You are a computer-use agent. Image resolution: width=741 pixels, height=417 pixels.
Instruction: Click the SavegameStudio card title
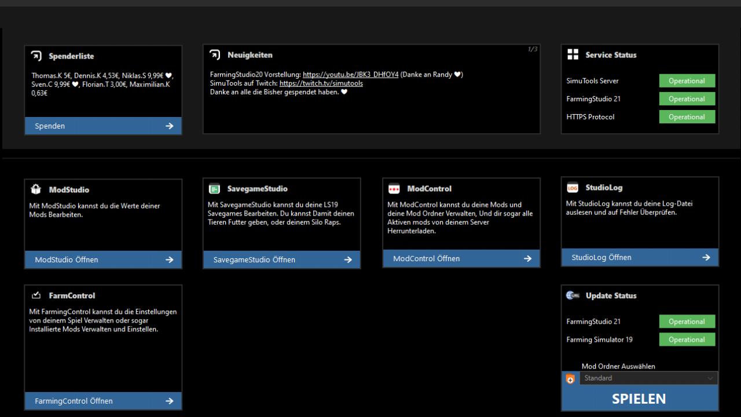(257, 189)
